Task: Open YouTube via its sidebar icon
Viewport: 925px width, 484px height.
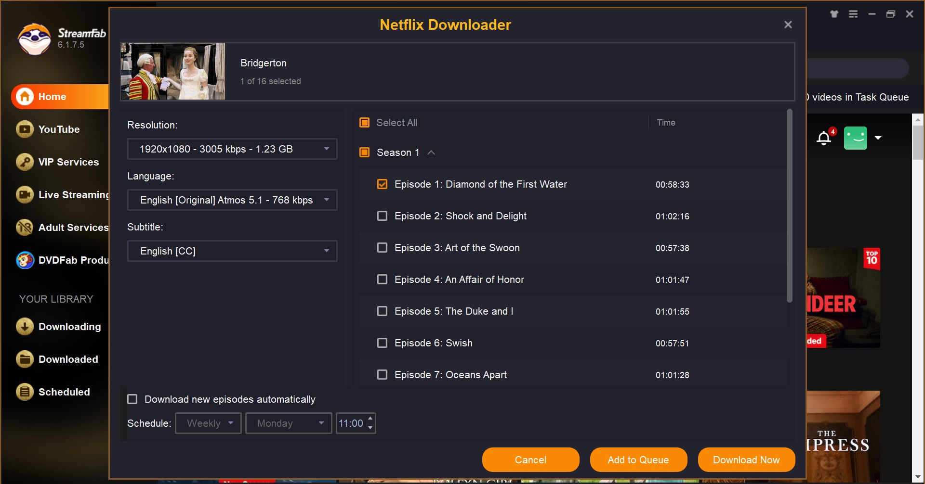Action: point(25,129)
